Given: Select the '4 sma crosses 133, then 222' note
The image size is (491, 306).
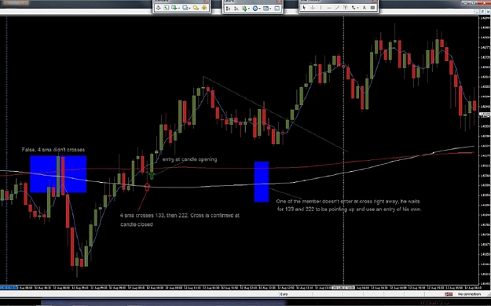Looking at the screenshot, I should click(180, 220).
